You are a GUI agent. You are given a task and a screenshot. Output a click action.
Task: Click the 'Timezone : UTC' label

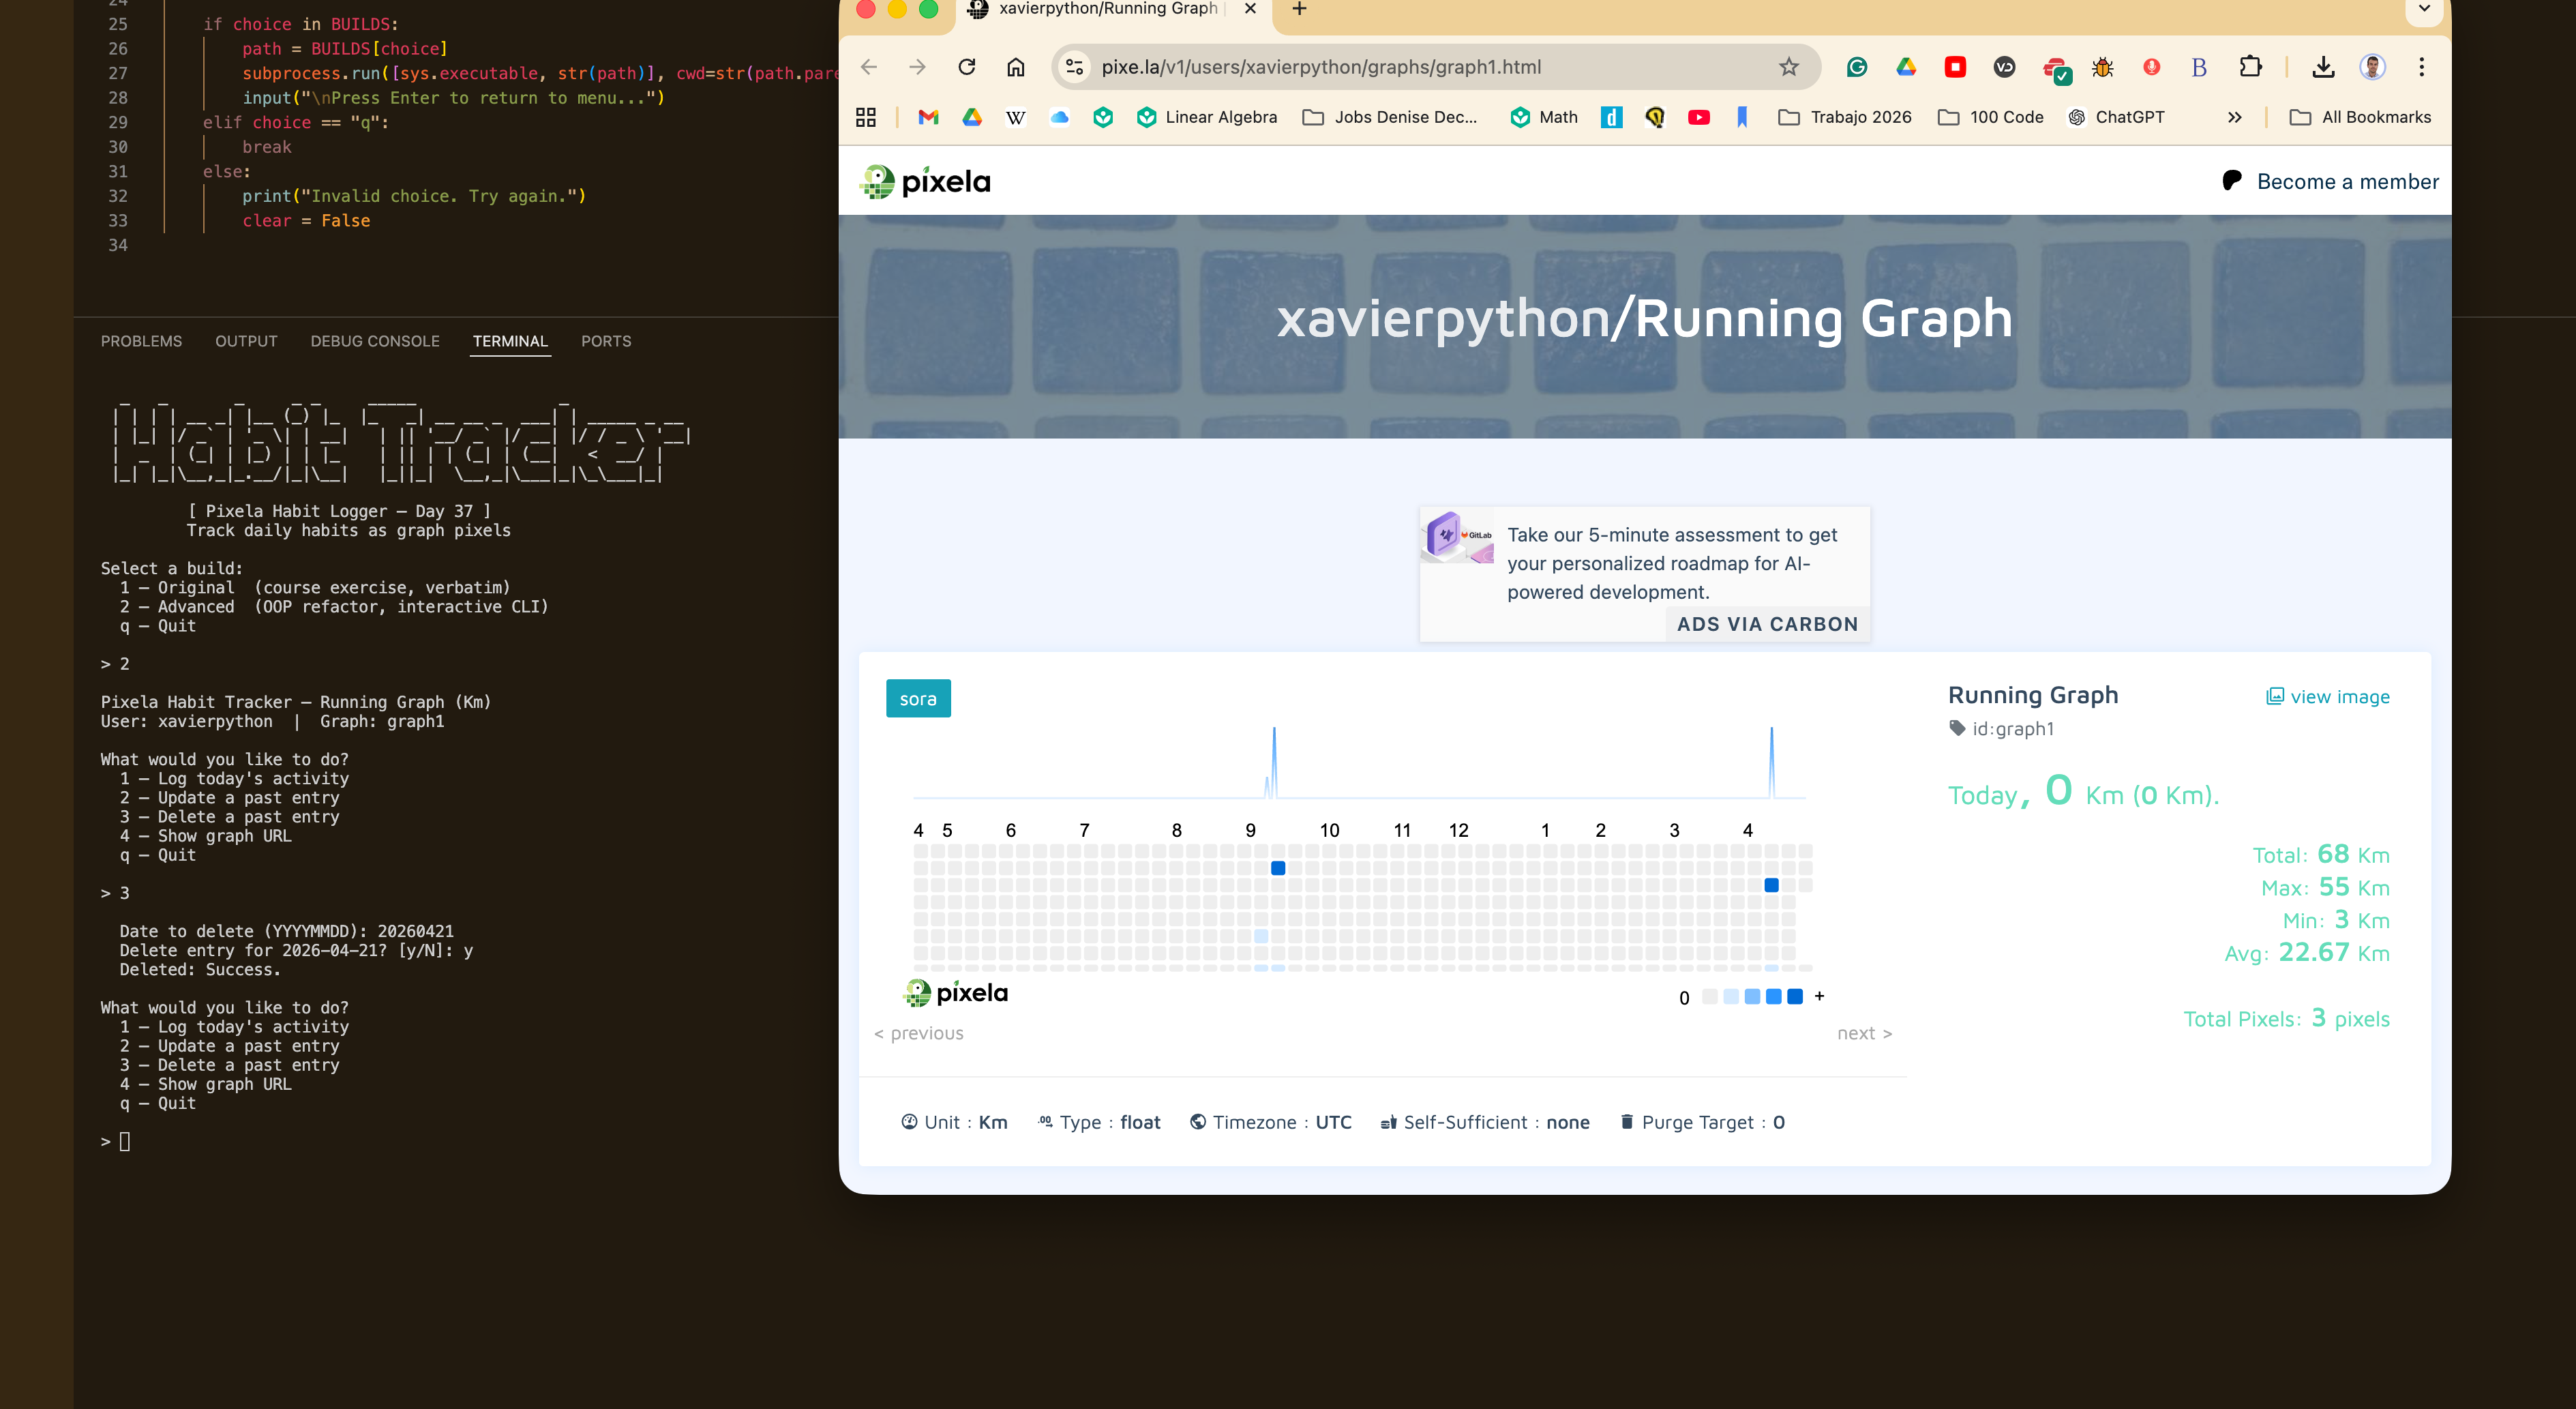coord(1270,1122)
